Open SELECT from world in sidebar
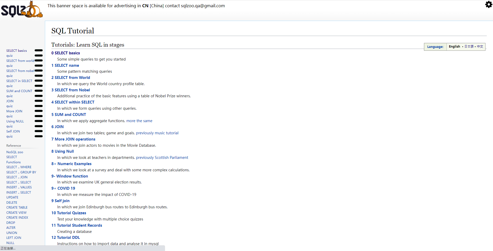This screenshot has height=251, width=493. pos(20,61)
